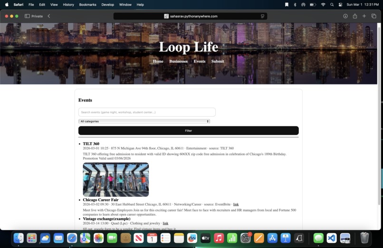383x248 pixels.
Task: Open the Submit nav link
Action: (218, 61)
